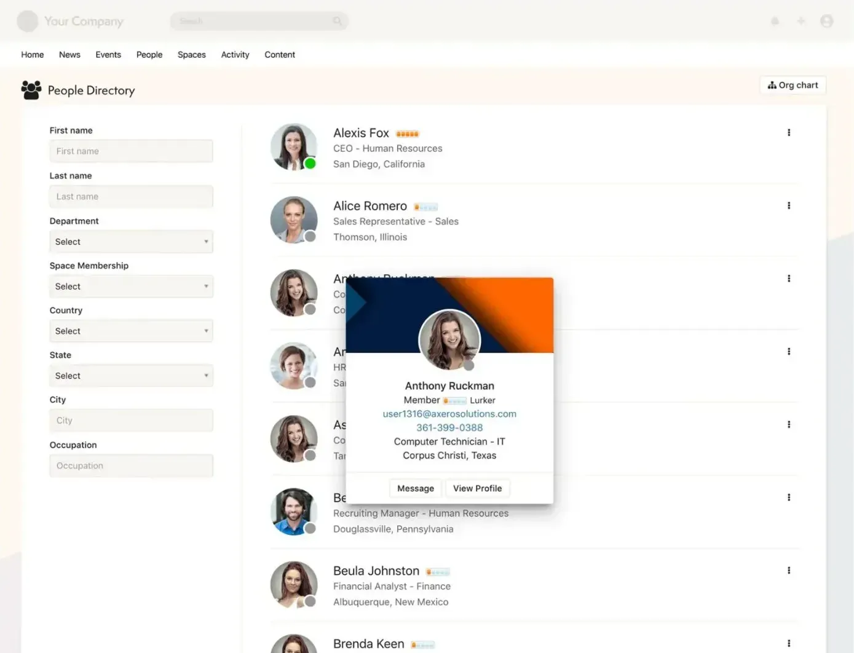Click Alice Romero's profile photo
Image resolution: width=854 pixels, height=653 pixels.
pos(294,220)
